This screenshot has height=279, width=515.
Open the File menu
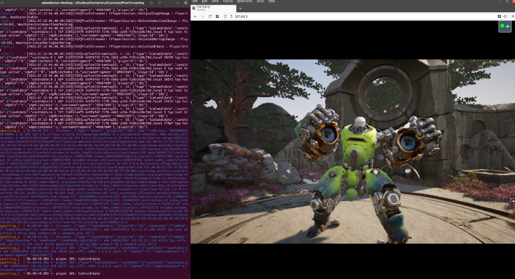point(196,2)
